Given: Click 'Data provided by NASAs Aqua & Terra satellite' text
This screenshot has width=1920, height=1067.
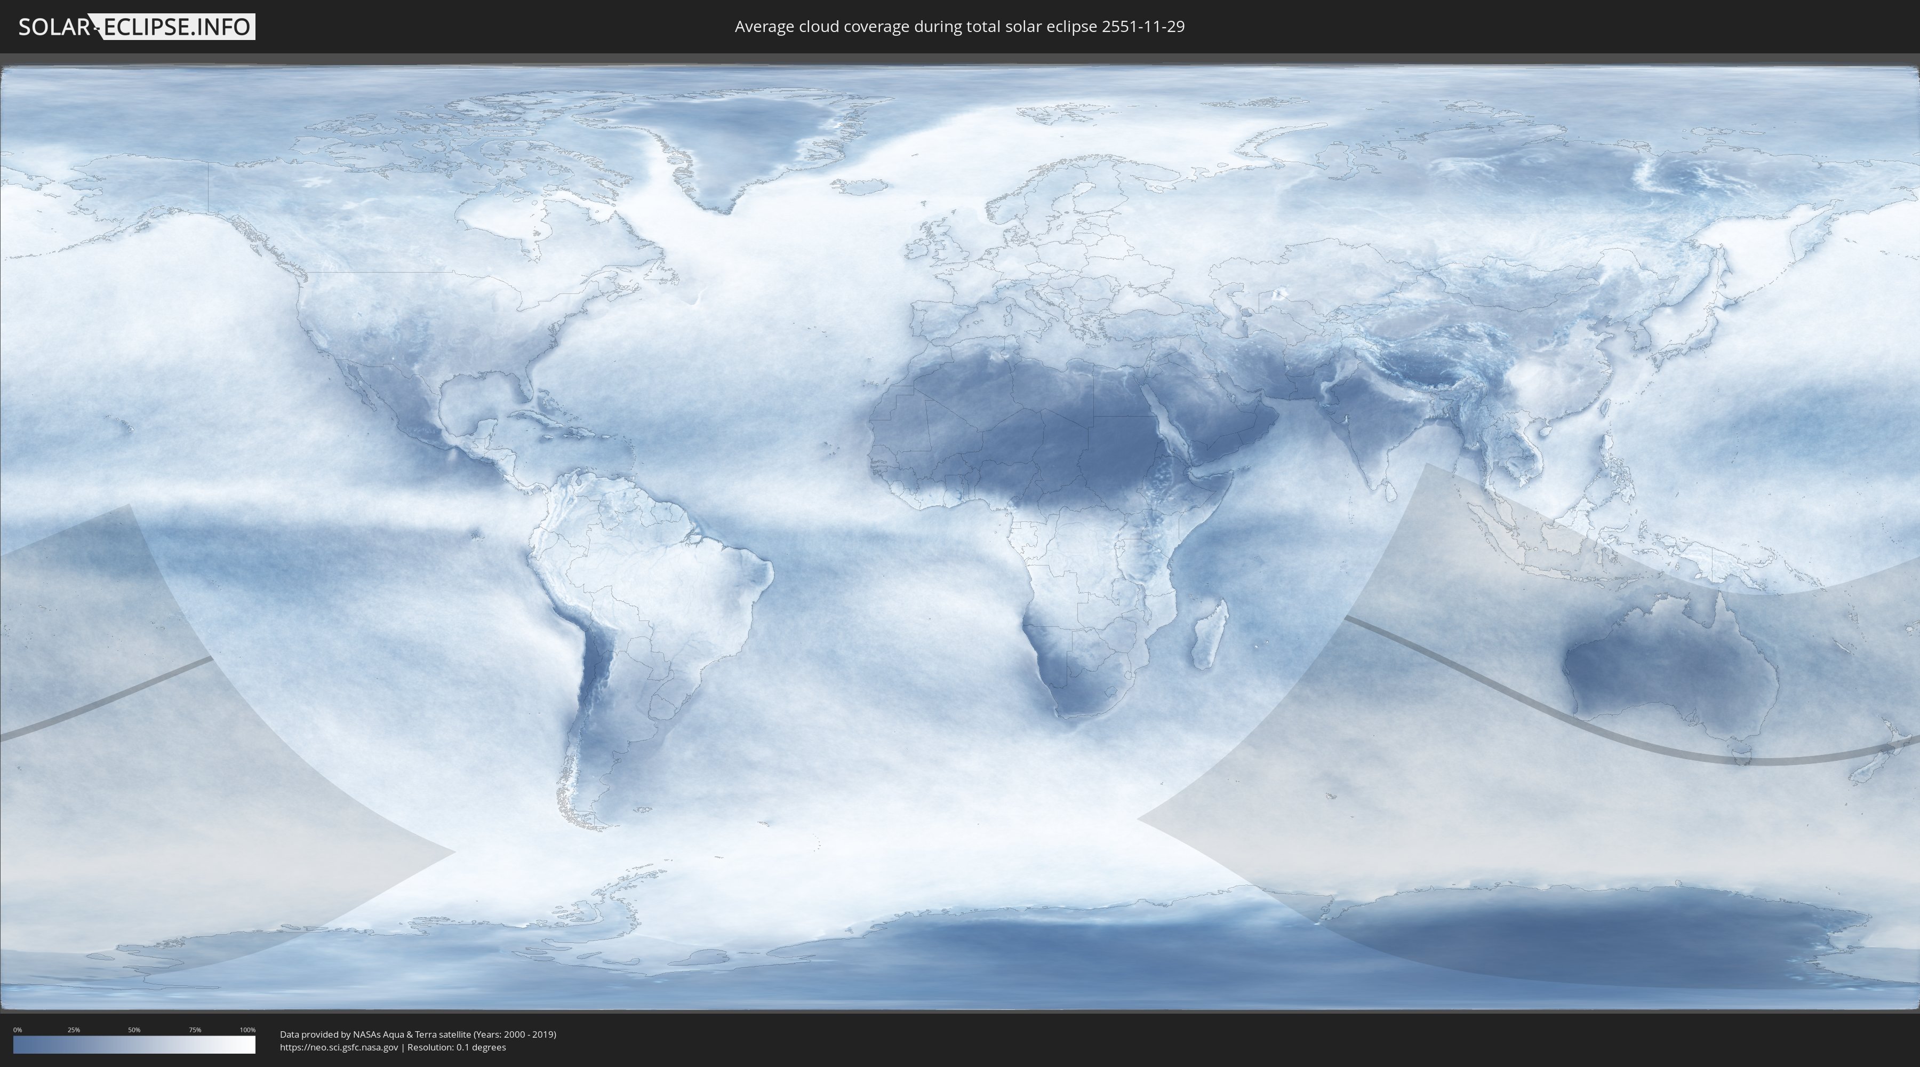Looking at the screenshot, I should (375, 1034).
